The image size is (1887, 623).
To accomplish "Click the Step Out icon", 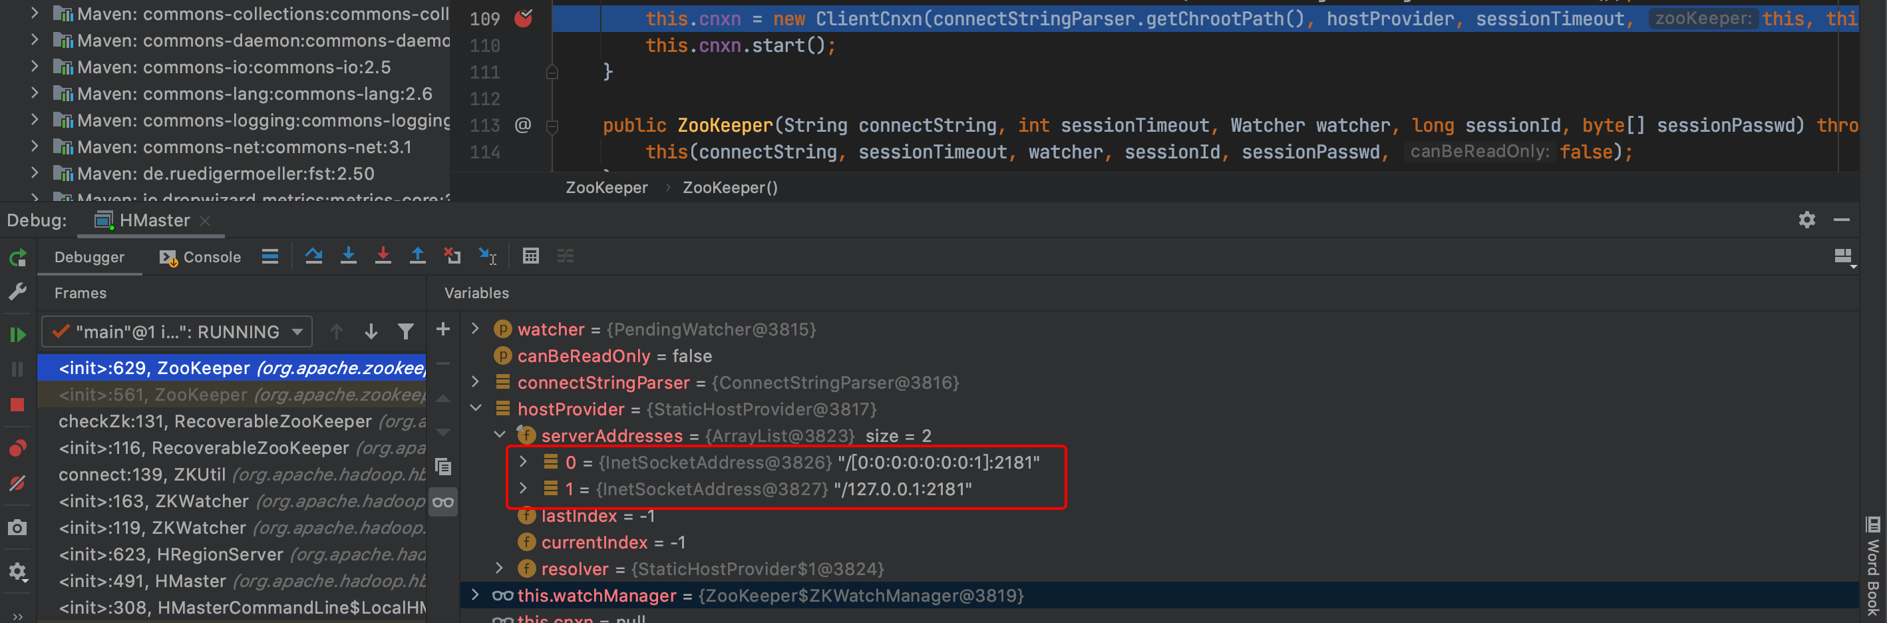I will [418, 256].
